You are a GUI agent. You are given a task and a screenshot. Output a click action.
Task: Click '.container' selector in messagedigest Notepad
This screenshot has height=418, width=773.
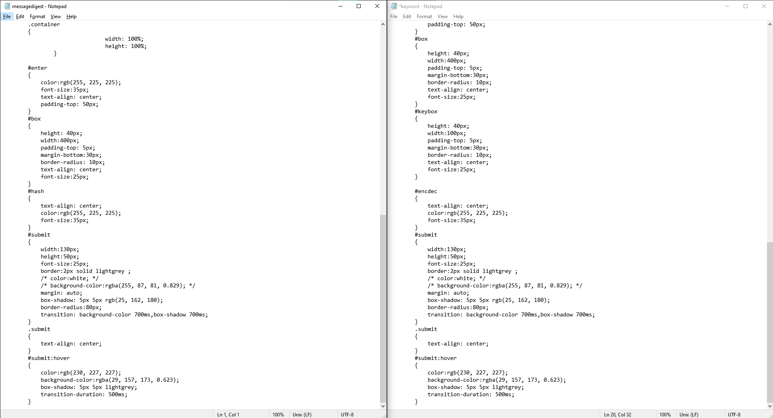click(44, 25)
